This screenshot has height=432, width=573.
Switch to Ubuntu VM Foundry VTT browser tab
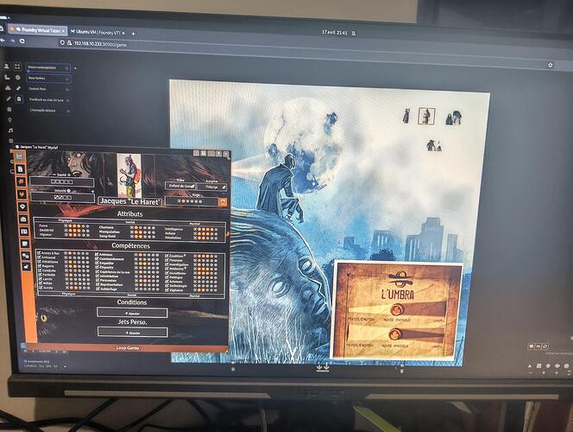tap(98, 33)
